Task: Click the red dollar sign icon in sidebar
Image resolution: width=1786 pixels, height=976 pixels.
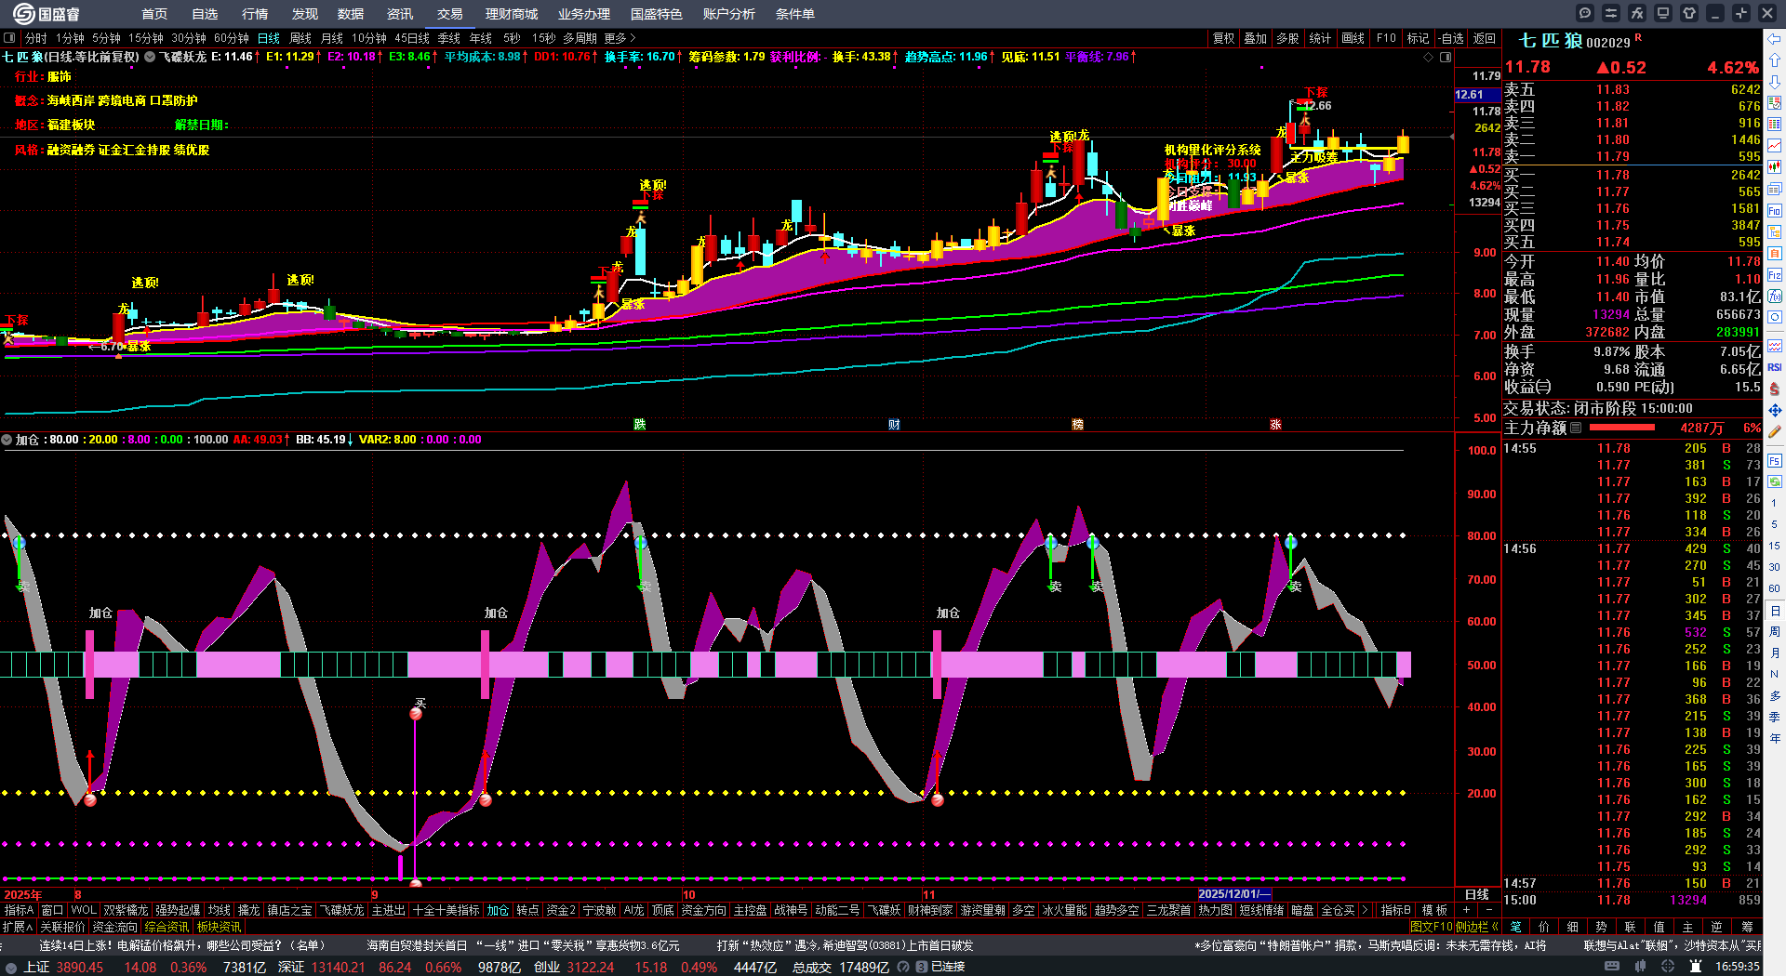Action: (x=1775, y=389)
